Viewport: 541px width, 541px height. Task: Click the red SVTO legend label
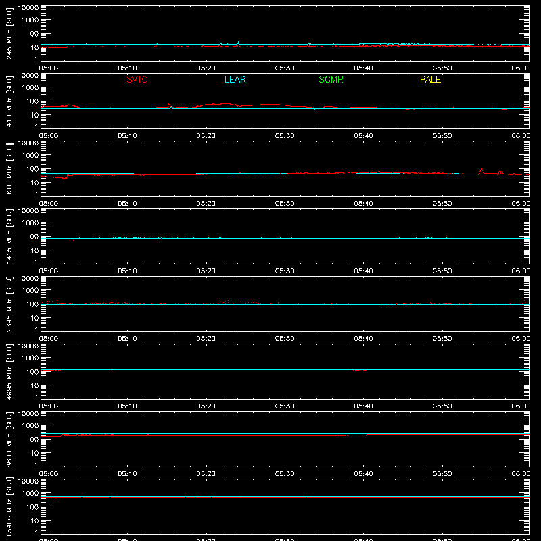pos(137,79)
